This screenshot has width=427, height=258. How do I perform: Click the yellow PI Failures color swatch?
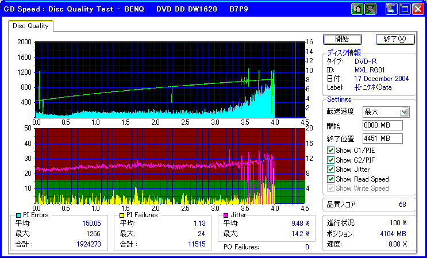pyautogui.click(x=122, y=215)
